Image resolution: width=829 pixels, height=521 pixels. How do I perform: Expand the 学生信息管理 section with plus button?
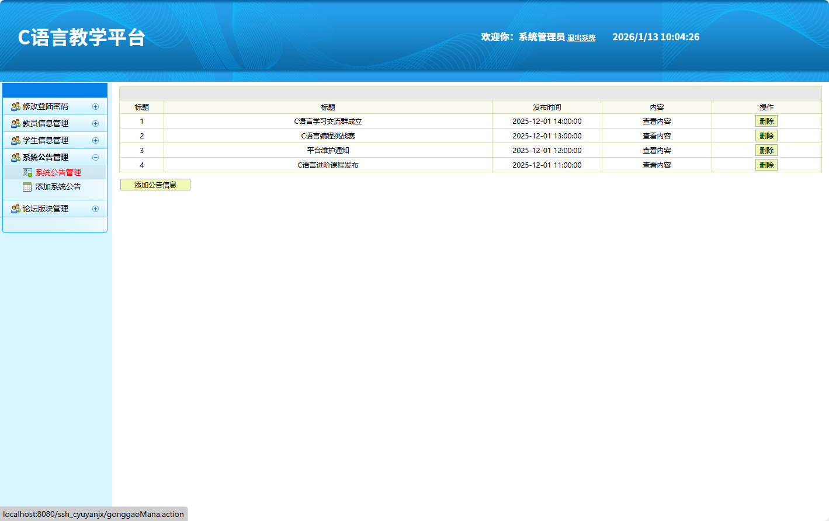[96, 141]
